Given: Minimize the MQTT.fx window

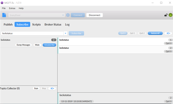Looking at the screenshot, I should (x=153, y=3).
